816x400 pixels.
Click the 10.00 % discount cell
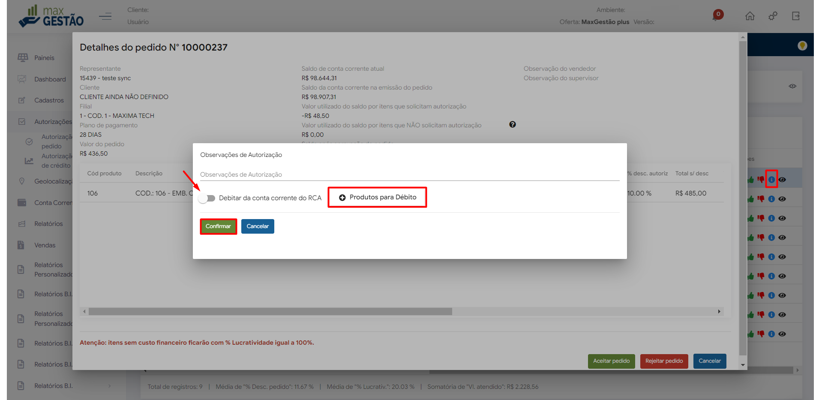pyautogui.click(x=639, y=193)
